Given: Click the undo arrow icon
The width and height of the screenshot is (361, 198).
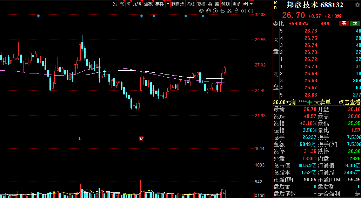Looking at the screenshot, I should pos(222,11).
